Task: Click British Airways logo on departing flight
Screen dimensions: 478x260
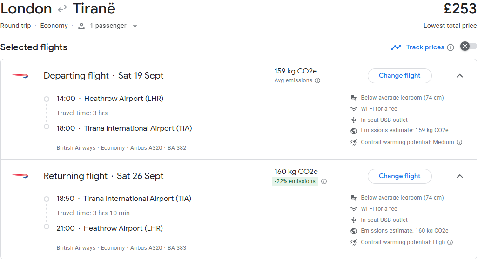Action: [x=20, y=76]
